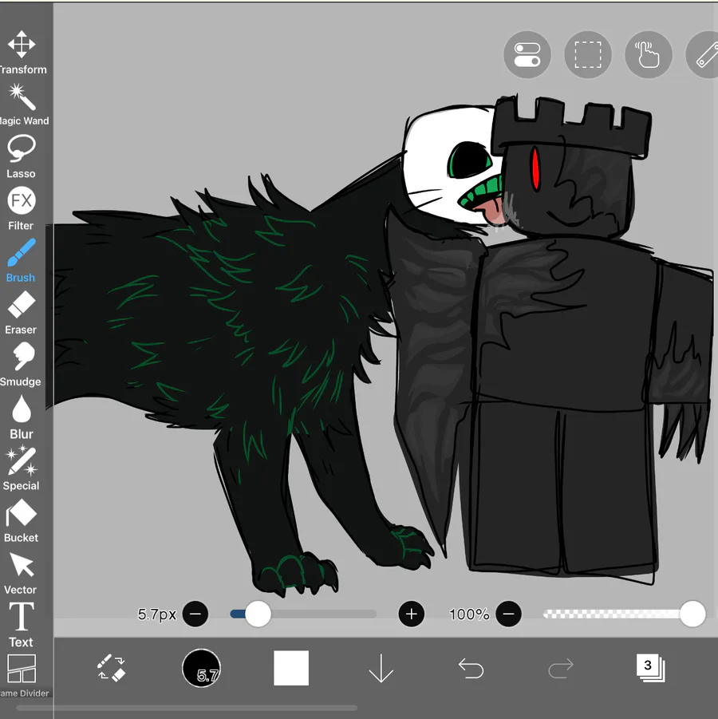The width and height of the screenshot is (718, 719).
Task: Open the selection area dashed-square button
Action: click(588, 54)
